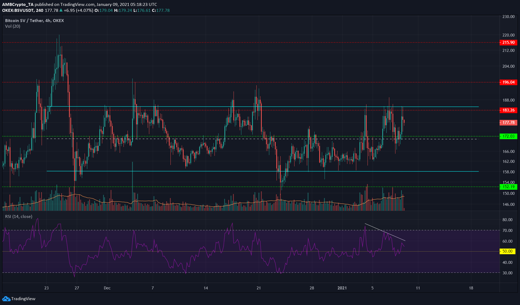Click the TradingView text link at bottom
The image size is (520, 305).
point(23,299)
